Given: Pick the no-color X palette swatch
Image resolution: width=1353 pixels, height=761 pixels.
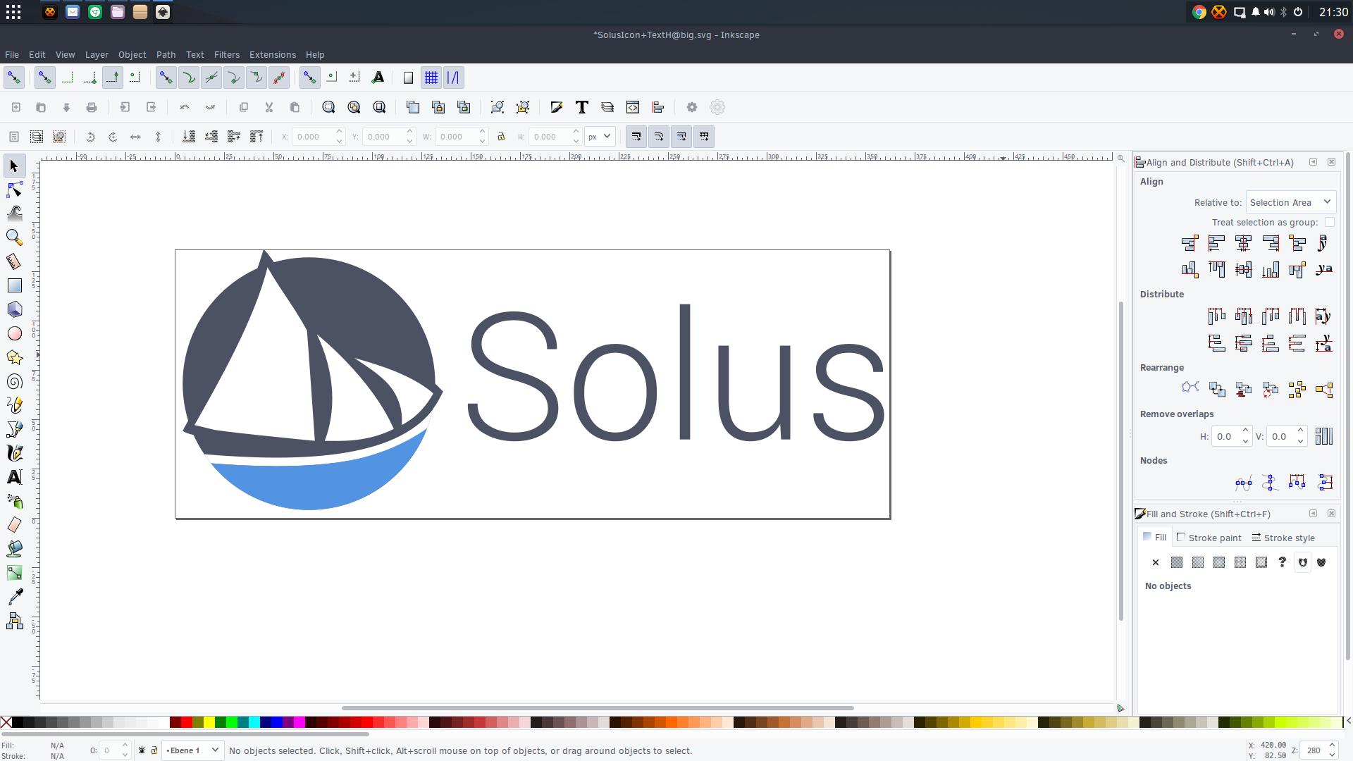Looking at the screenshot, I should 6,722.
